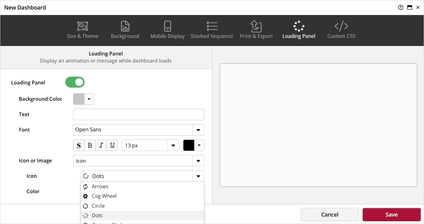424x224 pixels.
Task: Expand the Open Sans font dropdown
Action: pyautogui.click(x=198, y=130)
